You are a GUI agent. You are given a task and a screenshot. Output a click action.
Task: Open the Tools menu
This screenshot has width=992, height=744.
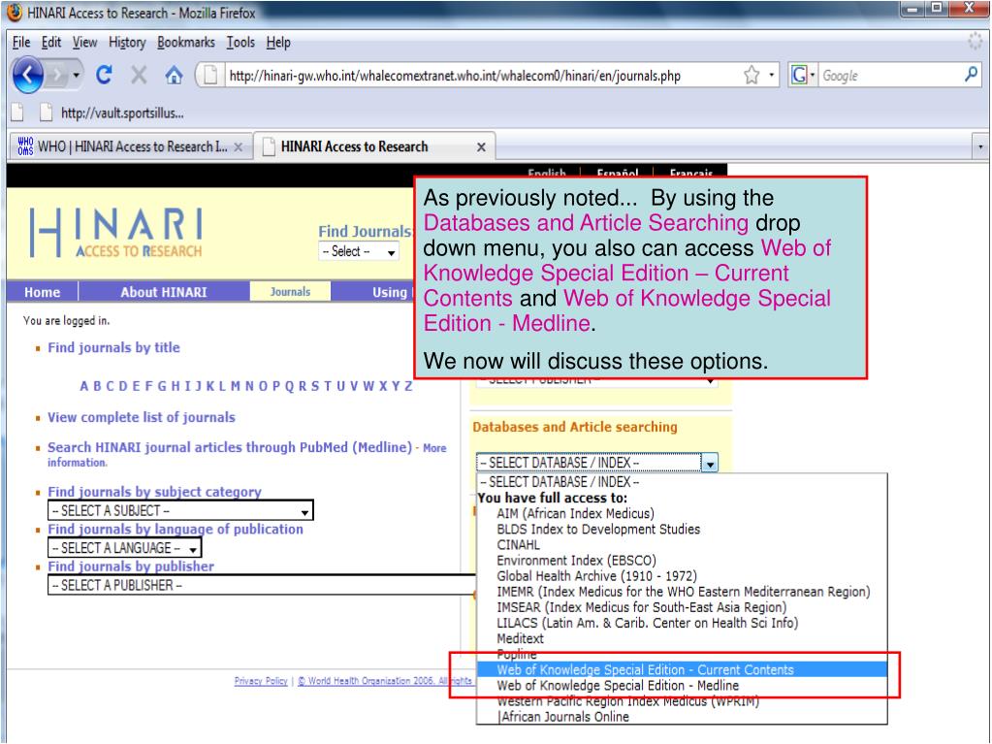pos(240,43)
